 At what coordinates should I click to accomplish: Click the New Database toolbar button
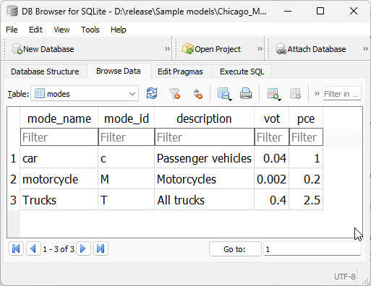43,49
